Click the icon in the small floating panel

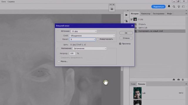click(112, 9)
